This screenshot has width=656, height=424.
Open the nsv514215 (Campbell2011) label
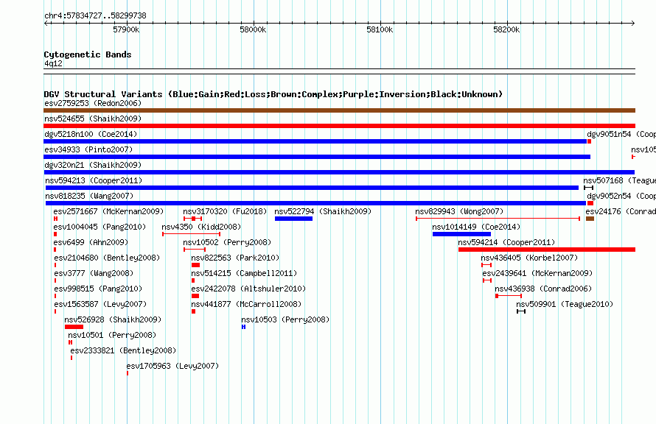click(244, 273)
